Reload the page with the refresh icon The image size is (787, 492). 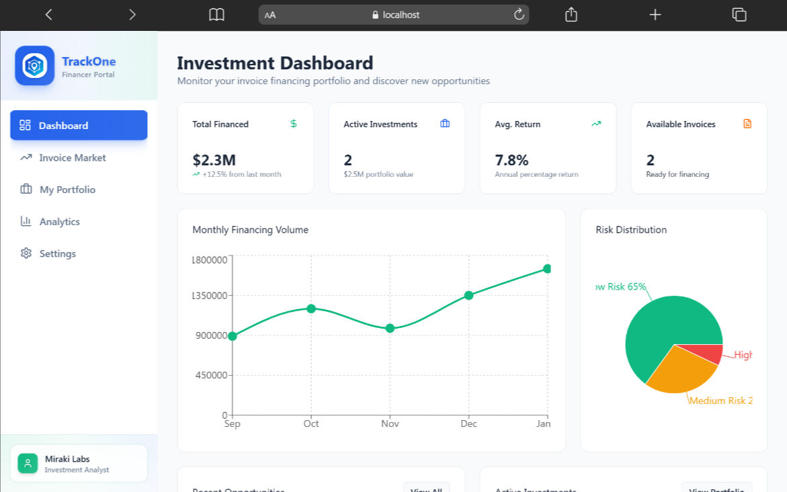click(519, 15)
